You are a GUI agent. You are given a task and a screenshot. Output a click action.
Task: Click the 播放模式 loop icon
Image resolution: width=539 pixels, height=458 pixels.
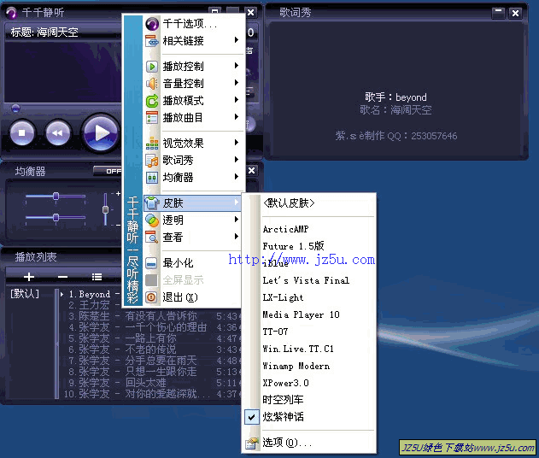pos(151,101)
